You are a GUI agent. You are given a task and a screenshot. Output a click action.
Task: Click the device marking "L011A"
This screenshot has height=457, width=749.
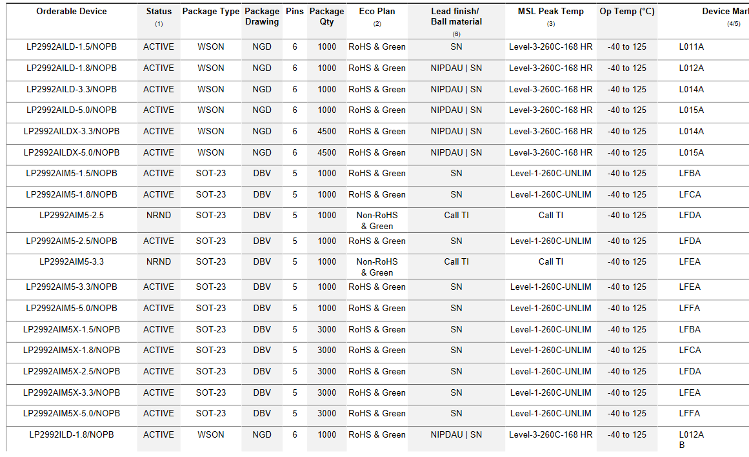coord(691,47)
